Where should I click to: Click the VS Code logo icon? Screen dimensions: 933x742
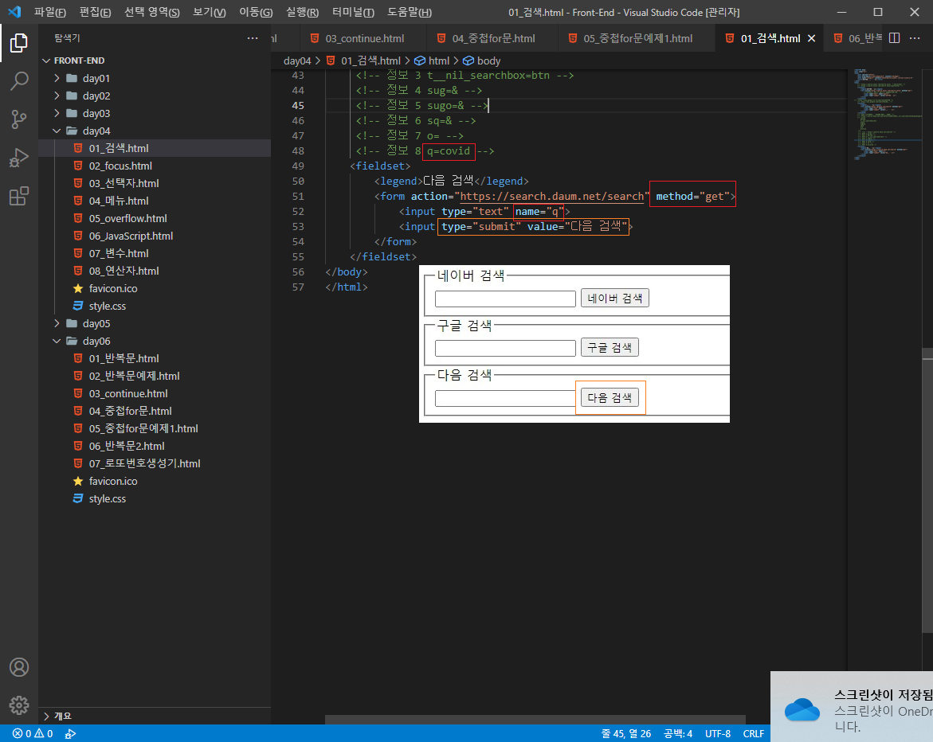[14, 12]
